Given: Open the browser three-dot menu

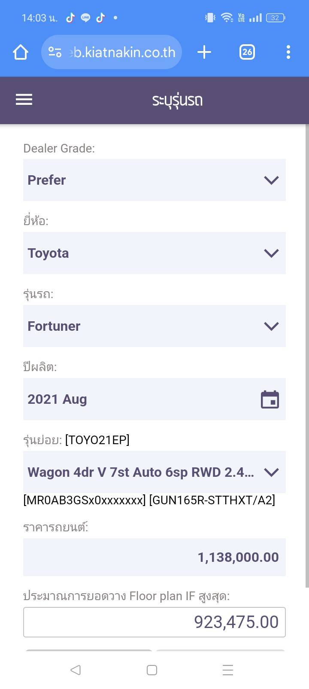Looking at the screenshot, I should [288, 52].
